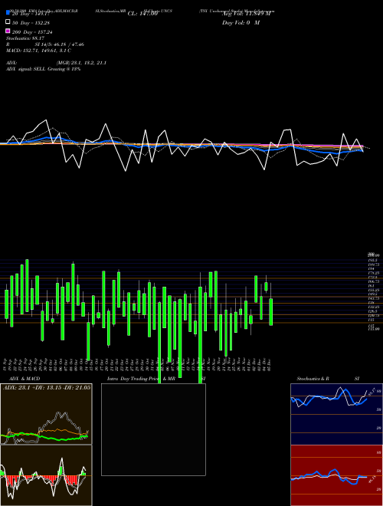Click the 'Stochastics: 88.17' readout

(25, 38)
